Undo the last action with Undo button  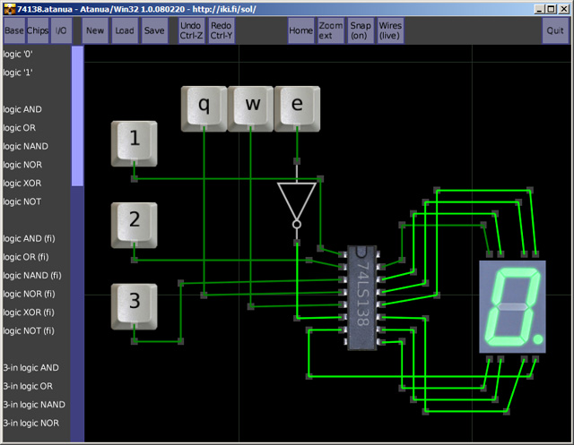pyautogui.click(x=190, y=30)
